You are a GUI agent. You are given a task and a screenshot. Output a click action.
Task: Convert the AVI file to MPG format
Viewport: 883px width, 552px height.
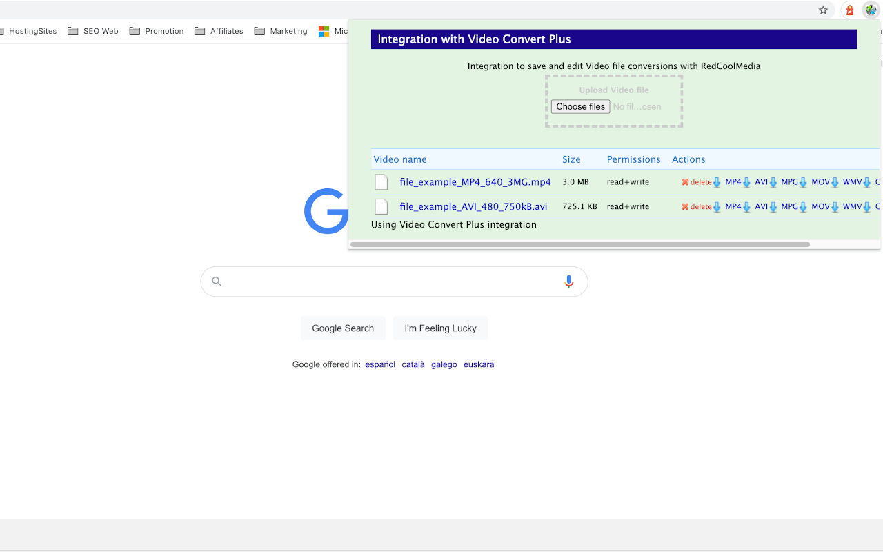[789, 206]
